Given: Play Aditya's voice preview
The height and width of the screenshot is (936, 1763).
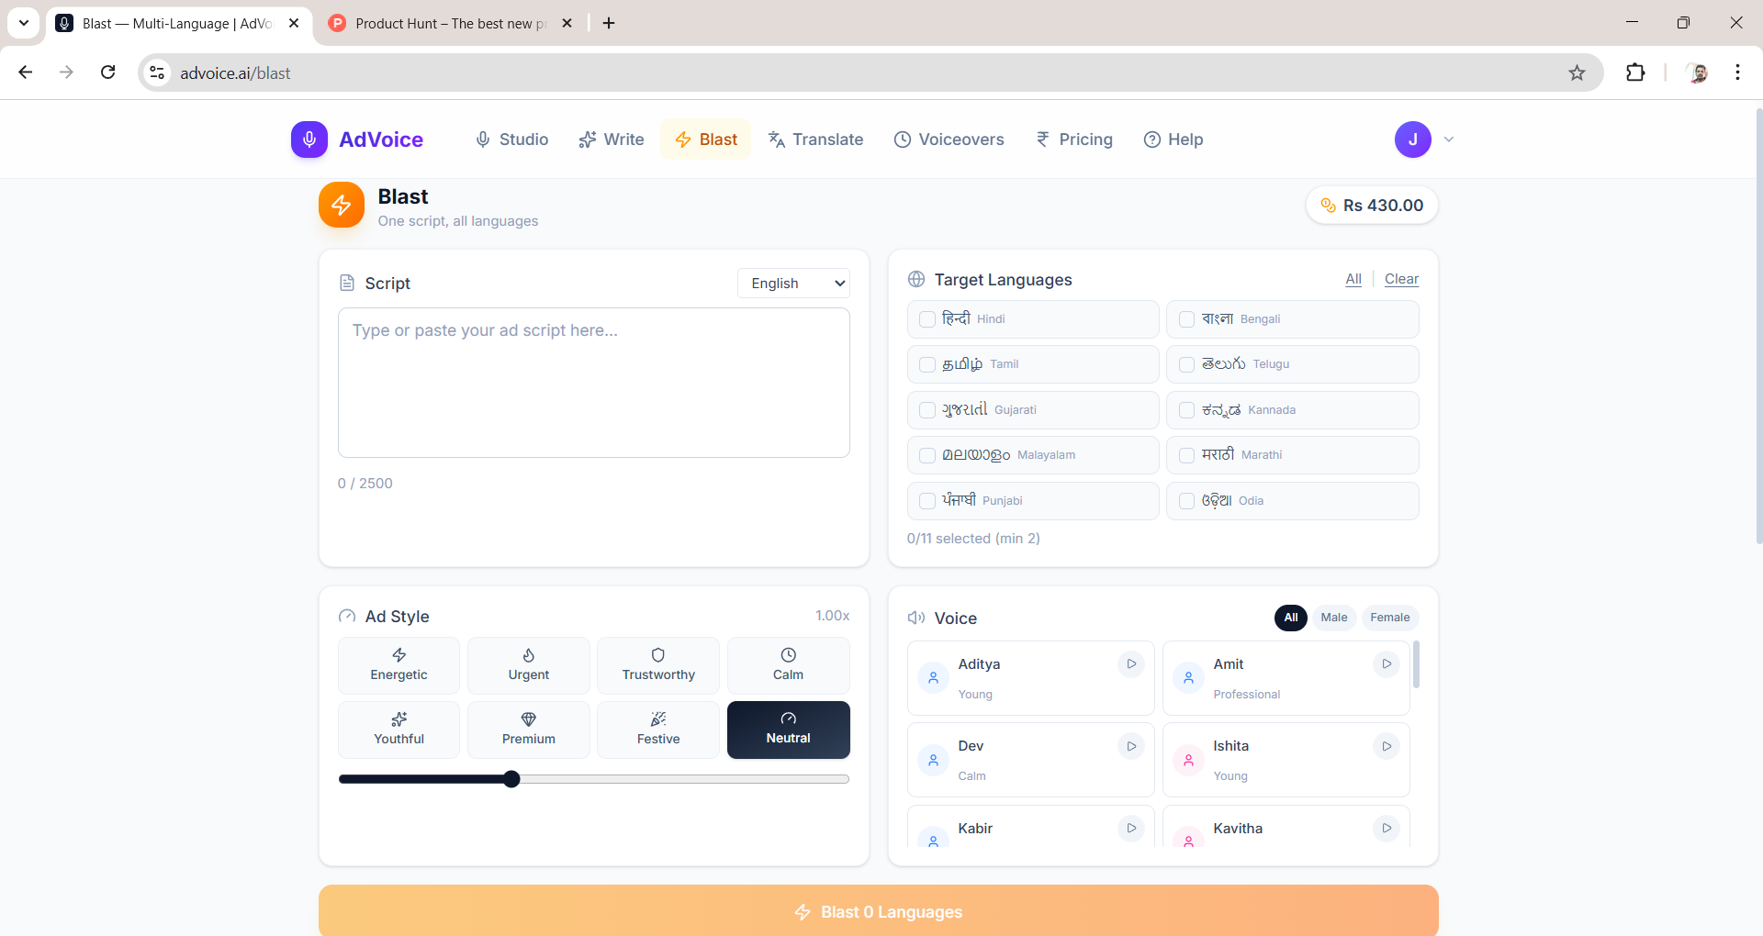Looking at the screenshot, I should [x=1130, y=664].
